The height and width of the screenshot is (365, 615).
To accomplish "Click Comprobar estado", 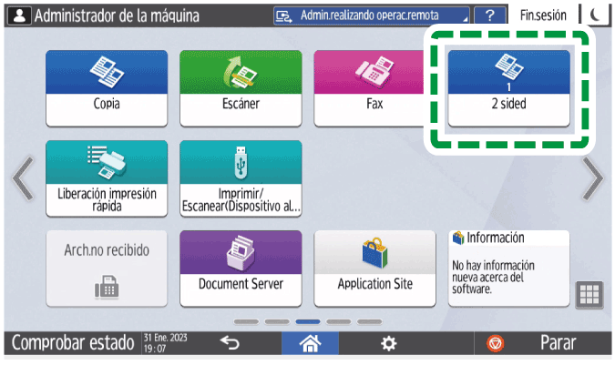I will tap(73, 342).
